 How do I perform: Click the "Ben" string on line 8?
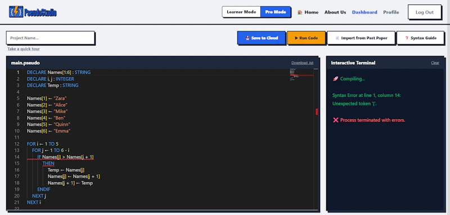[60, 118]
